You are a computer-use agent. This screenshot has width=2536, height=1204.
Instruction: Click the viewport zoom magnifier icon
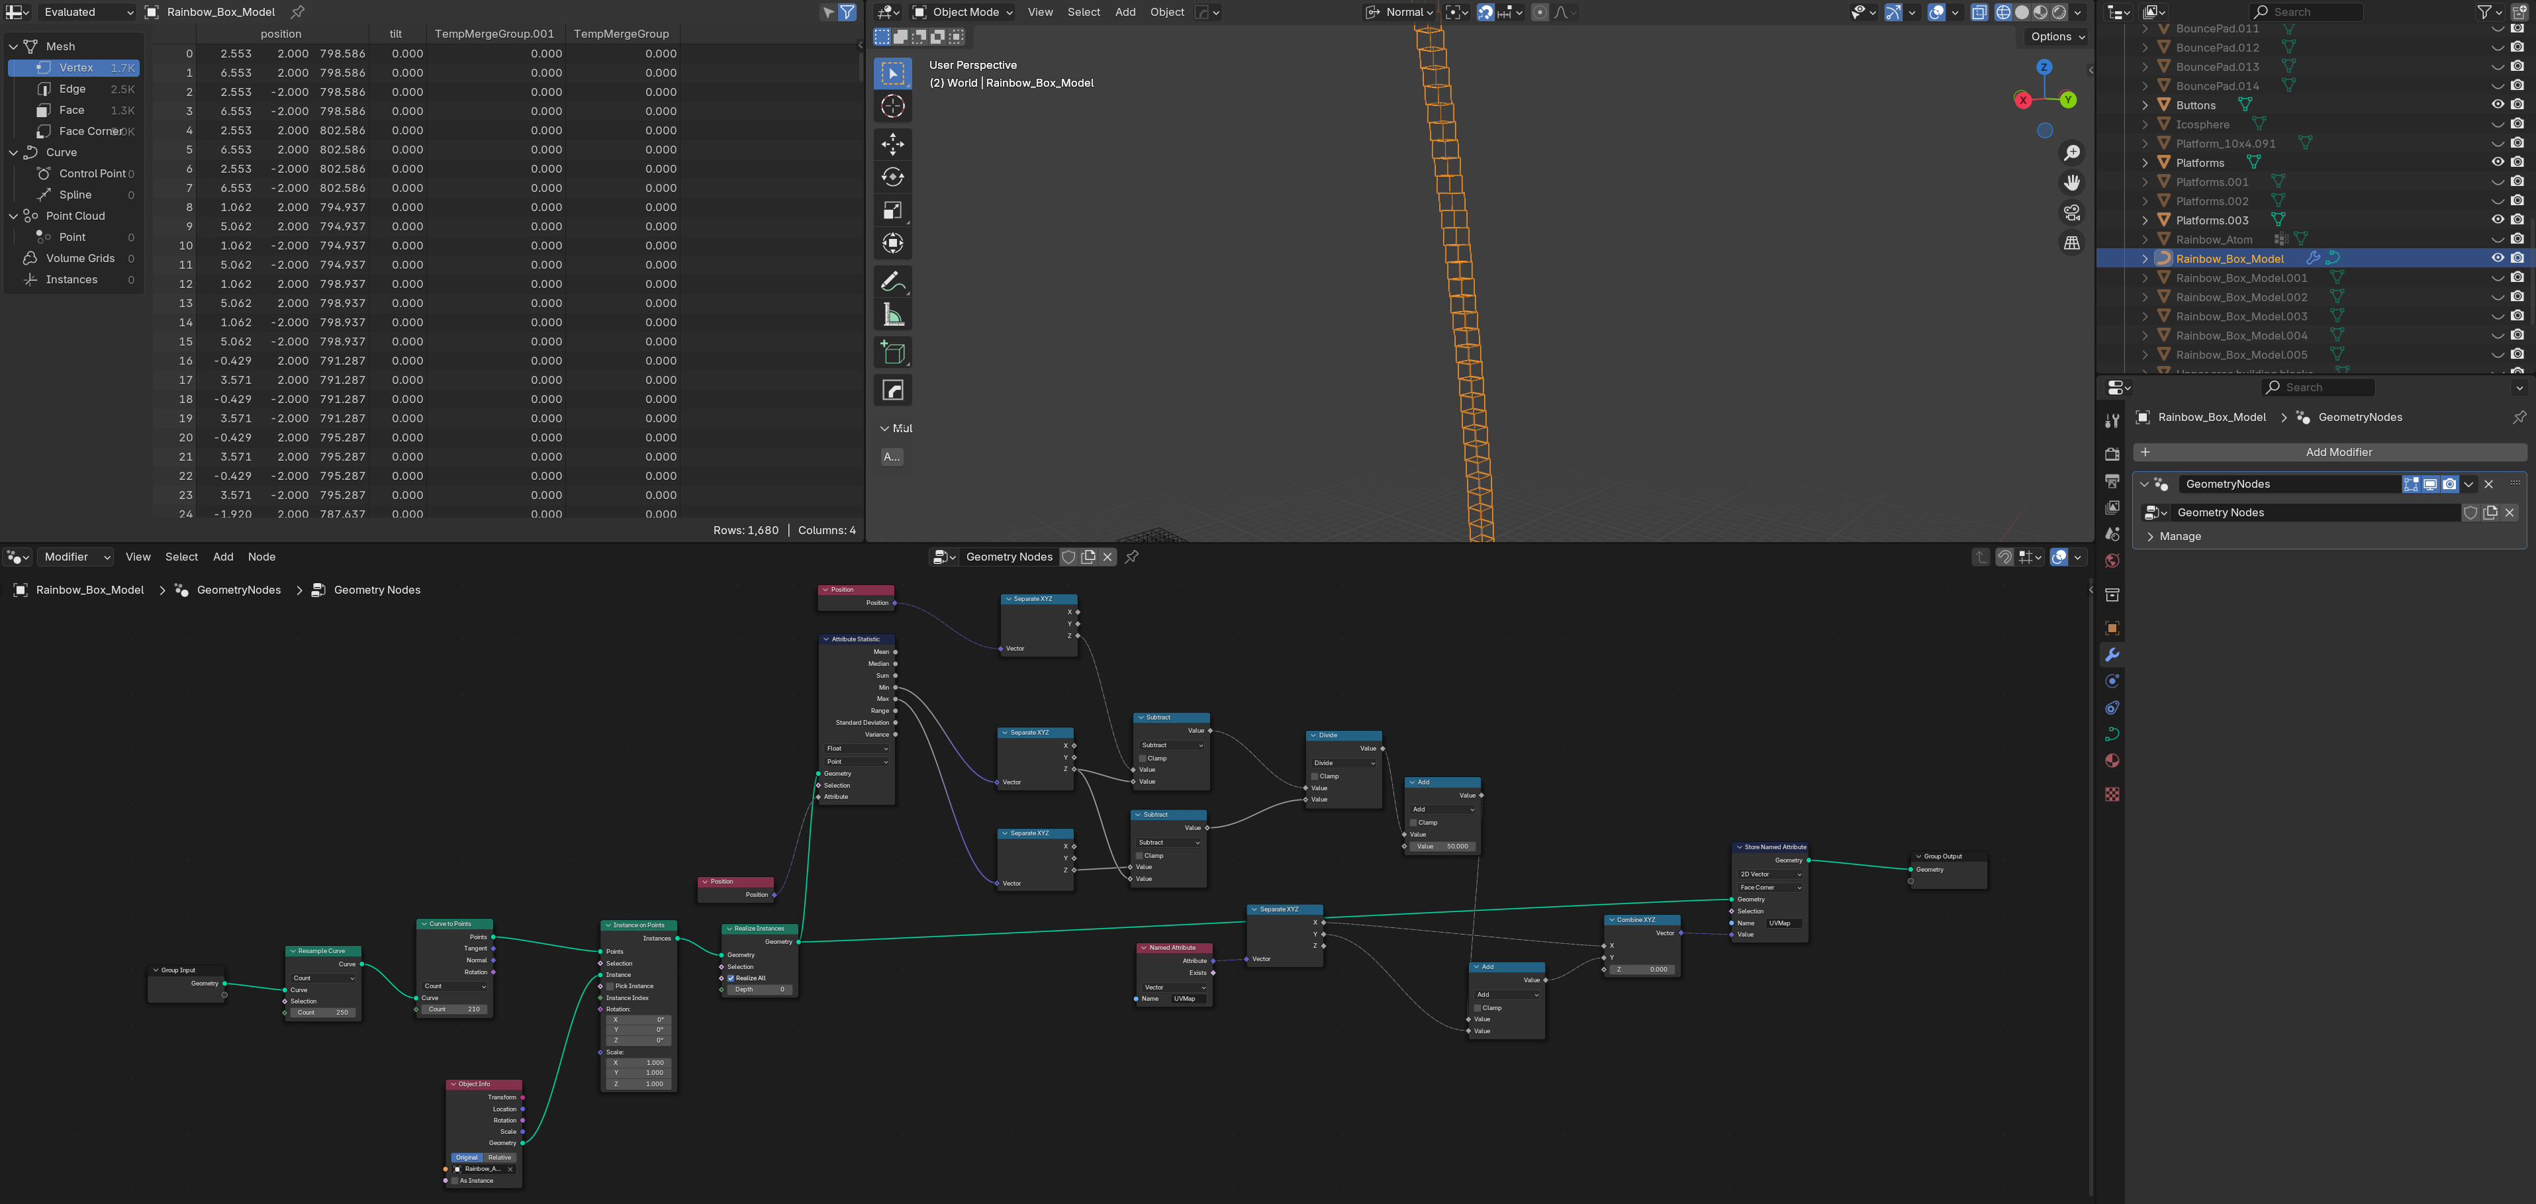point(2071,153)
